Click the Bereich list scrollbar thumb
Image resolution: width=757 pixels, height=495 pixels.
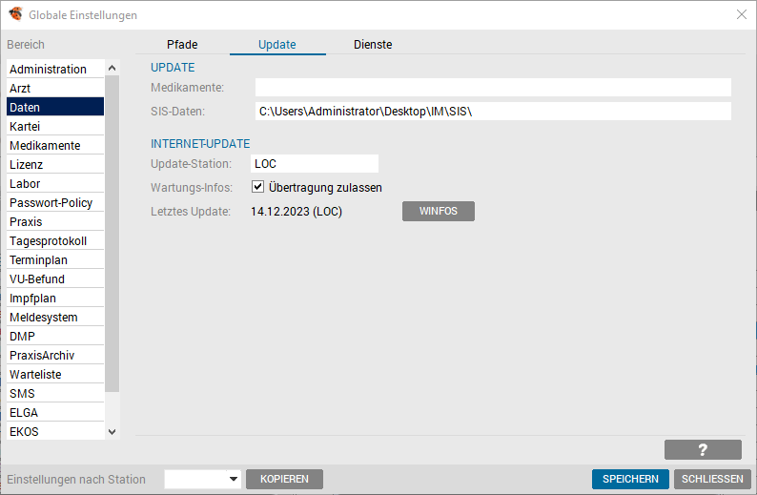tap(112, 234)
